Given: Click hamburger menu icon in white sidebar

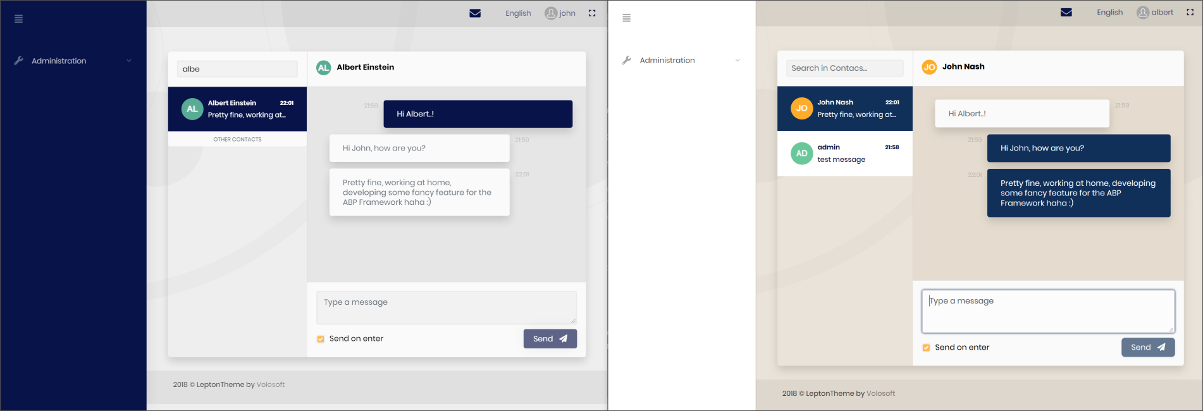Looking at the screenshot, I should pyautogui.click(x=626, y=18).
